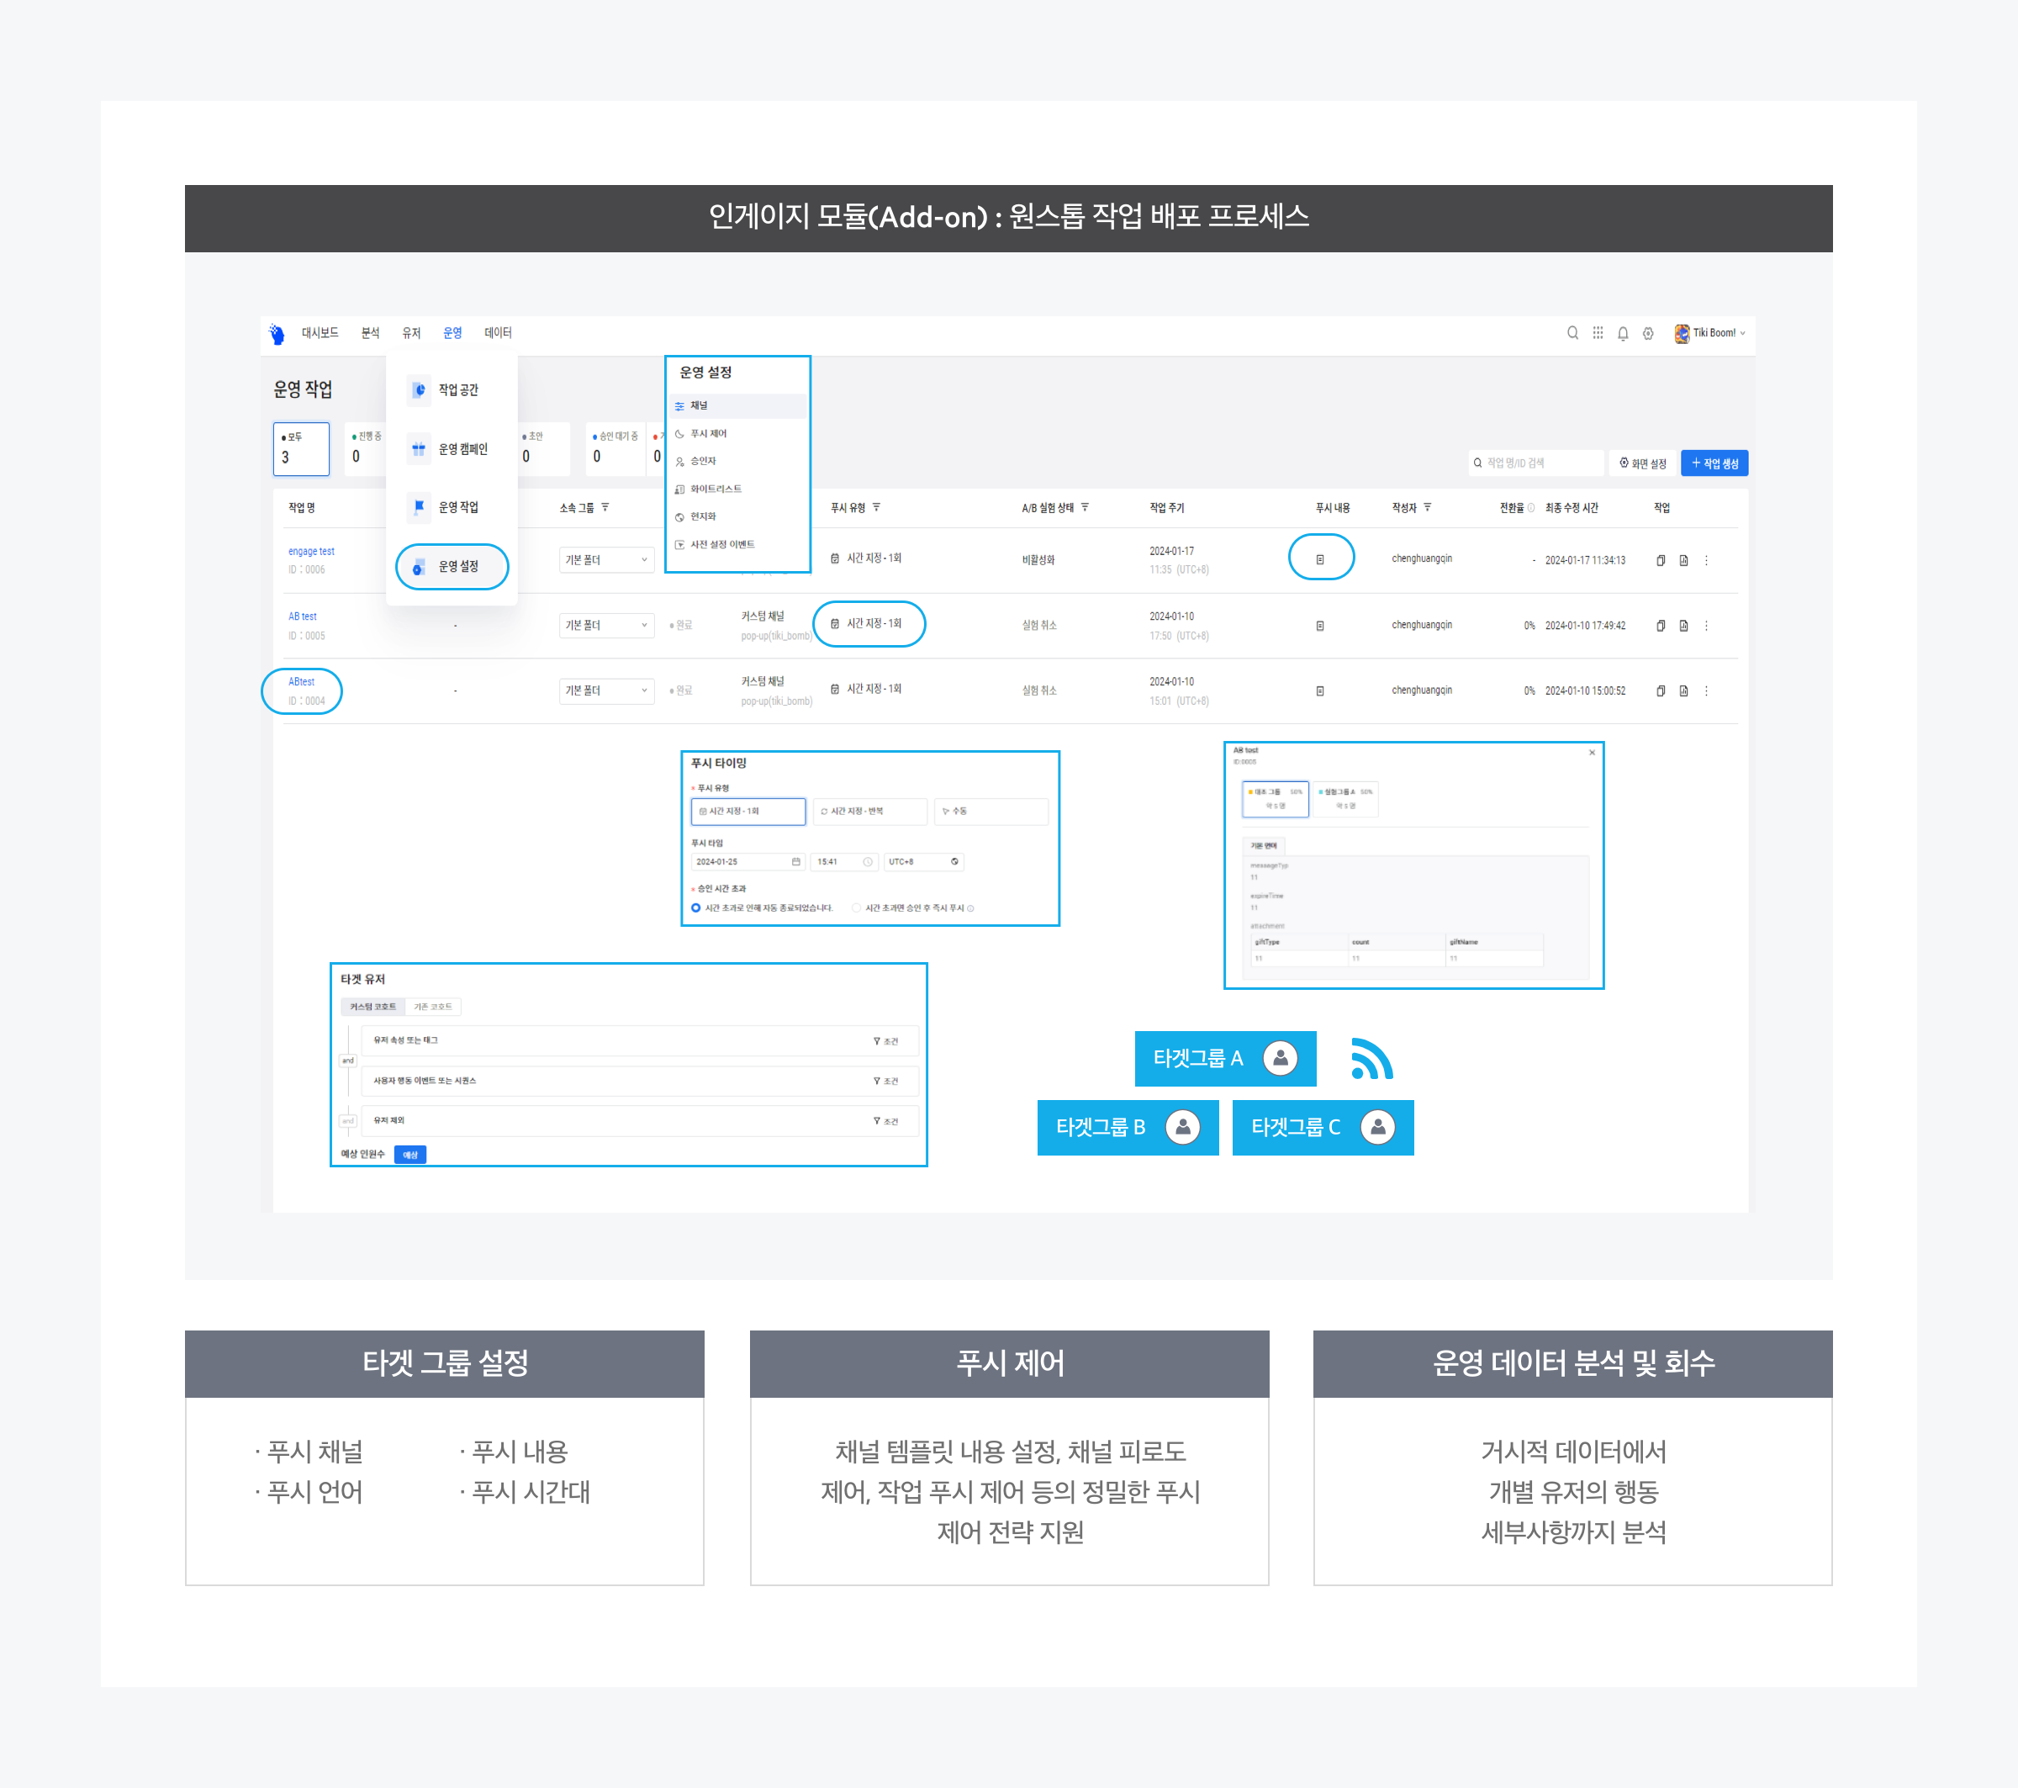Click the calendar icon in push date field

[x=795, y=862]
